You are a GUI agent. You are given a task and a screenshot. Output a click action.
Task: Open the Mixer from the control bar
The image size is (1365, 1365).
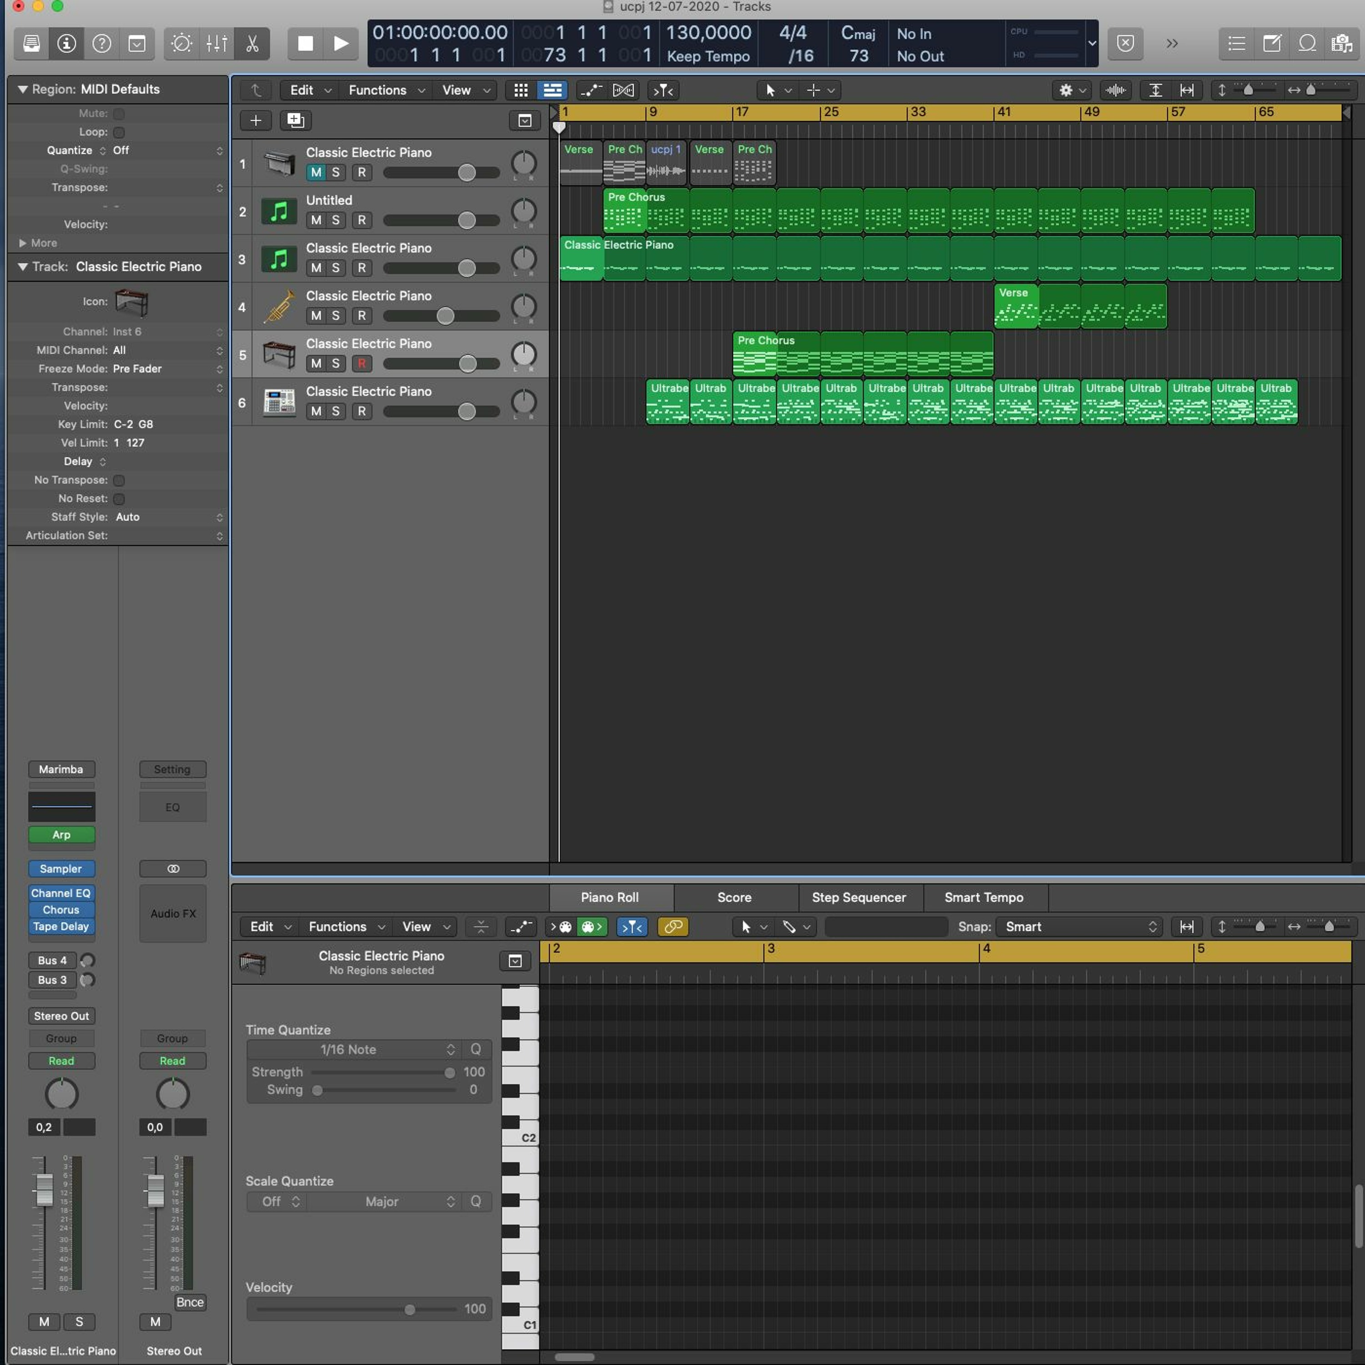217,44
